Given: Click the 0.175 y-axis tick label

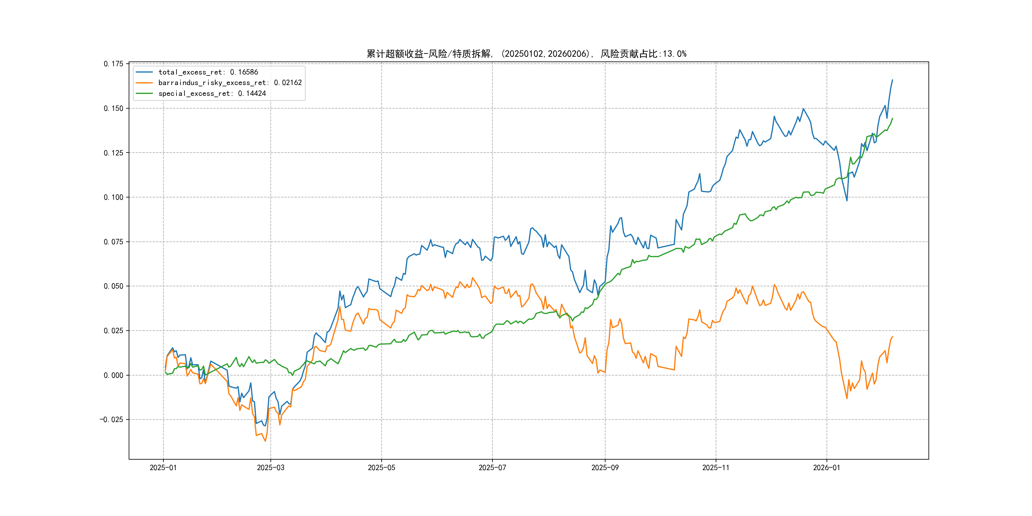Looking at the screenshot, I should point(113,64).
